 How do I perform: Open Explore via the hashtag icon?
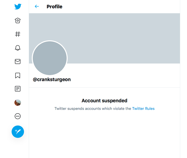coord(18,34)
